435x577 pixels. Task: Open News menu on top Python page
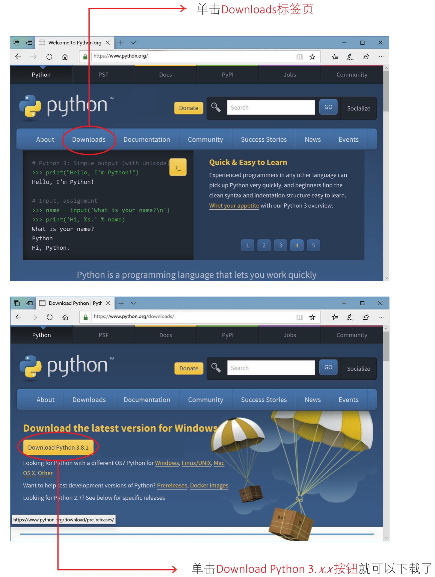click(x=312, y=139)
